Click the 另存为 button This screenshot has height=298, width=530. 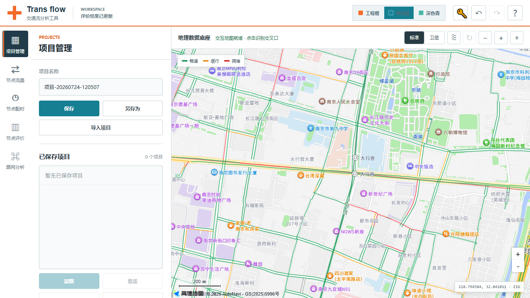point(132,108)
